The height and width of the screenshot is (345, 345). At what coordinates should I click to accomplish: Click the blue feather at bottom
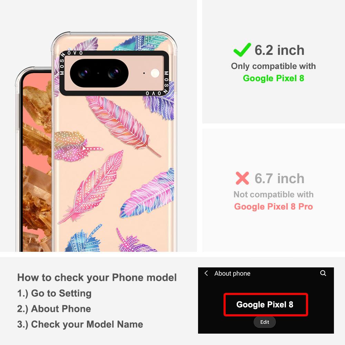[x=84, y=239]
